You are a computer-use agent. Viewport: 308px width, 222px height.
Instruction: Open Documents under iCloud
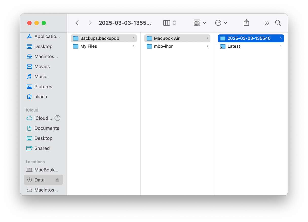coord(43,128)
